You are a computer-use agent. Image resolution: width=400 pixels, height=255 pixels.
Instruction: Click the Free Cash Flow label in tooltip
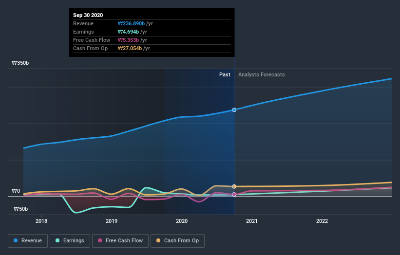[x=92, y=40]
